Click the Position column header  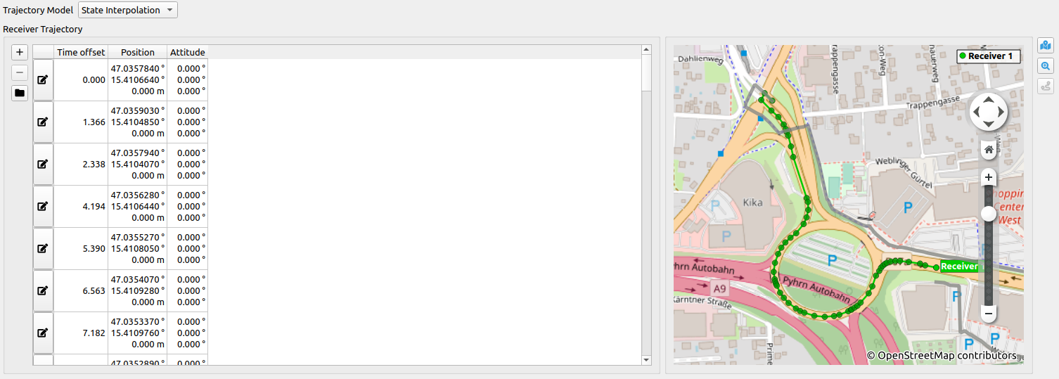(x=138, y=52)
